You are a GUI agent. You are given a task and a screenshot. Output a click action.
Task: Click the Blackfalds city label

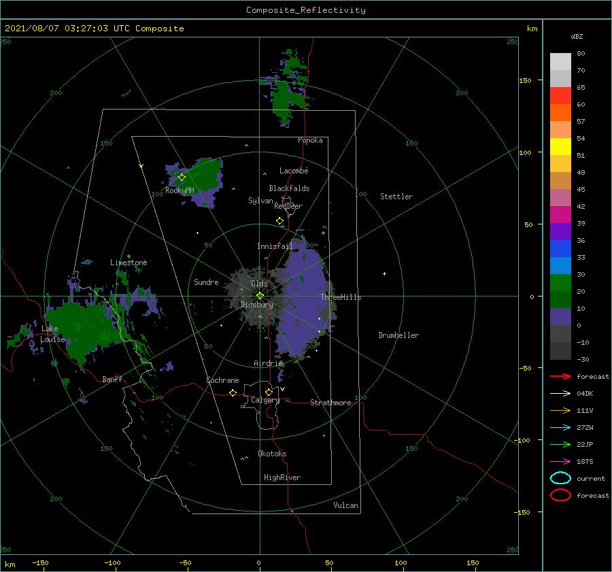[x=289, y=188]
